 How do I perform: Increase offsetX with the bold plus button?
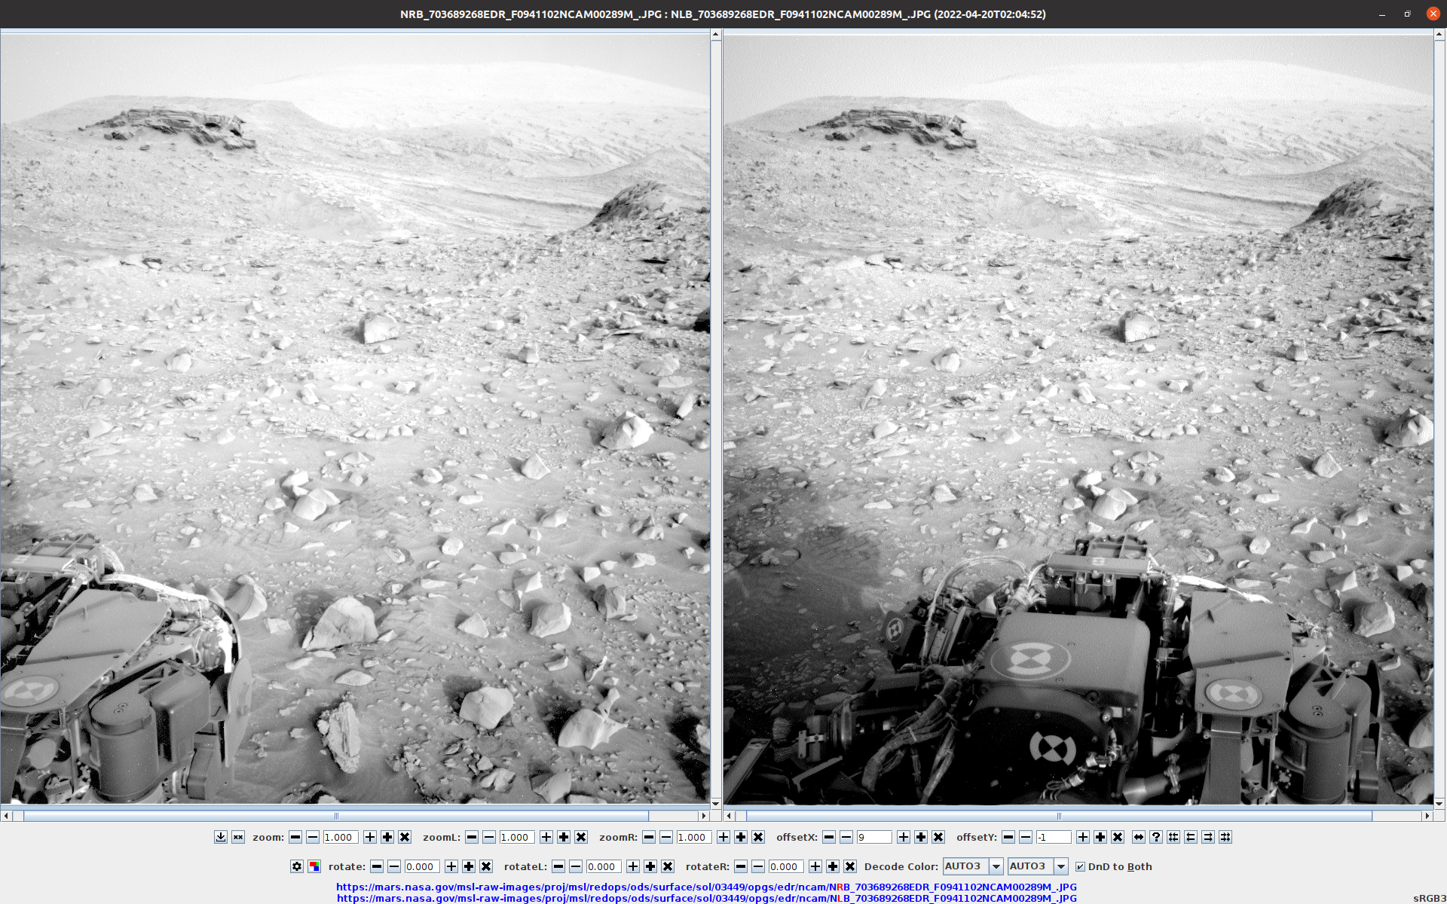(x=921, y=837)
